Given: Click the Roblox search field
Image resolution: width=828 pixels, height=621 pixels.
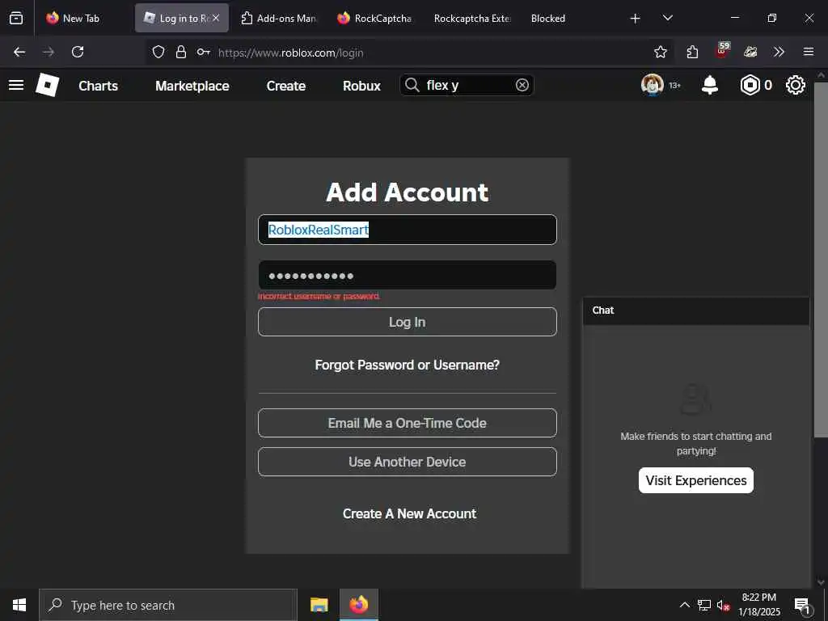Looking at the screenshot, I should click(x=467, y=85).
